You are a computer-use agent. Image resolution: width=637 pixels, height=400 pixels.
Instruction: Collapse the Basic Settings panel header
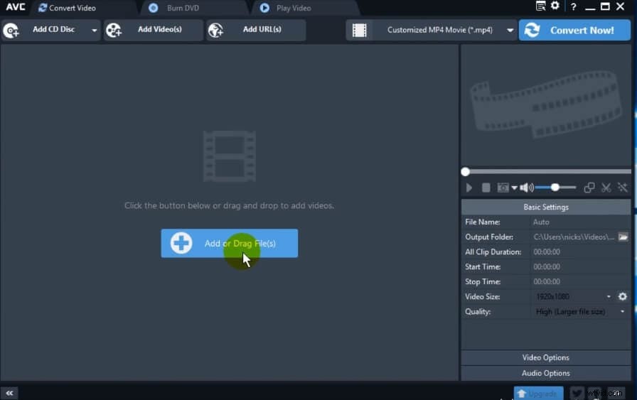tap(546, 207)
